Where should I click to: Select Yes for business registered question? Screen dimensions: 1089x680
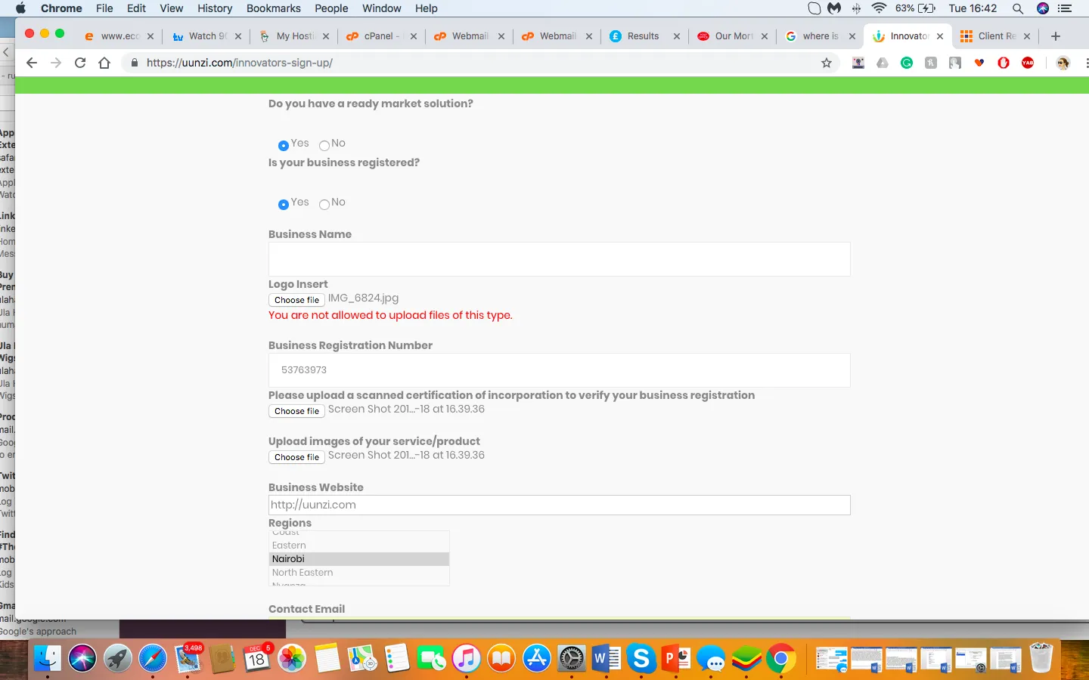284,204
